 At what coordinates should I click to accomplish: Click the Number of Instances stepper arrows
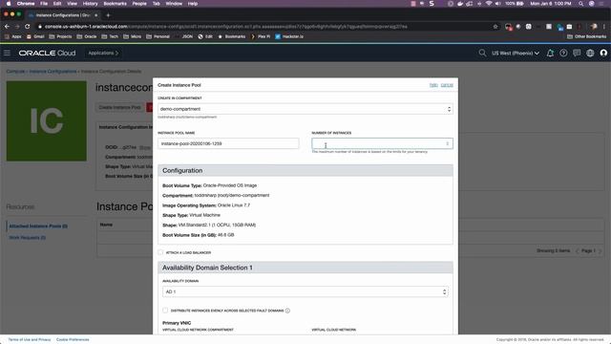(x=448, y=144)
